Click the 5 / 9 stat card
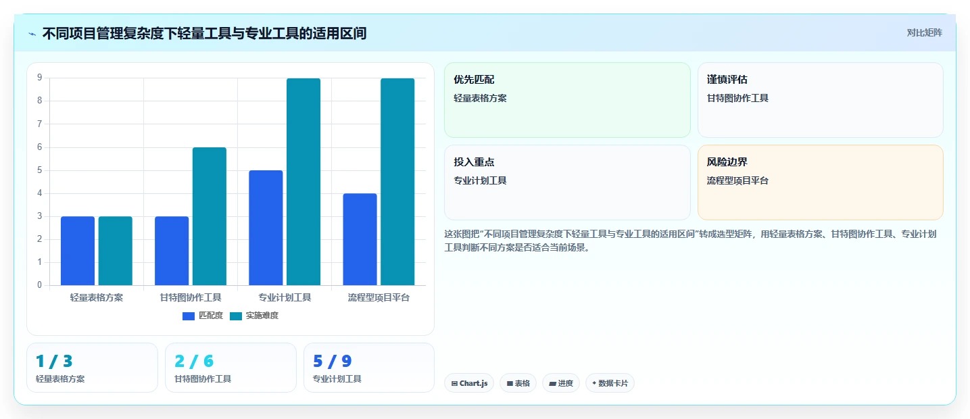This screenshot has width=970, height=419. tap(369, 368)
